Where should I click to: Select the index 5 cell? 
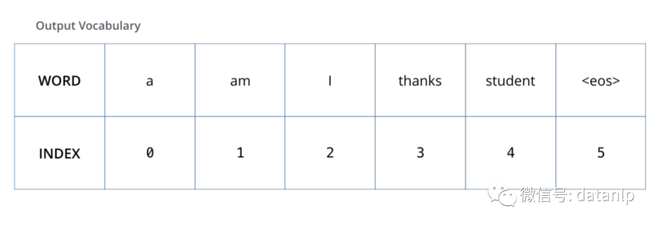pos(601,153)
